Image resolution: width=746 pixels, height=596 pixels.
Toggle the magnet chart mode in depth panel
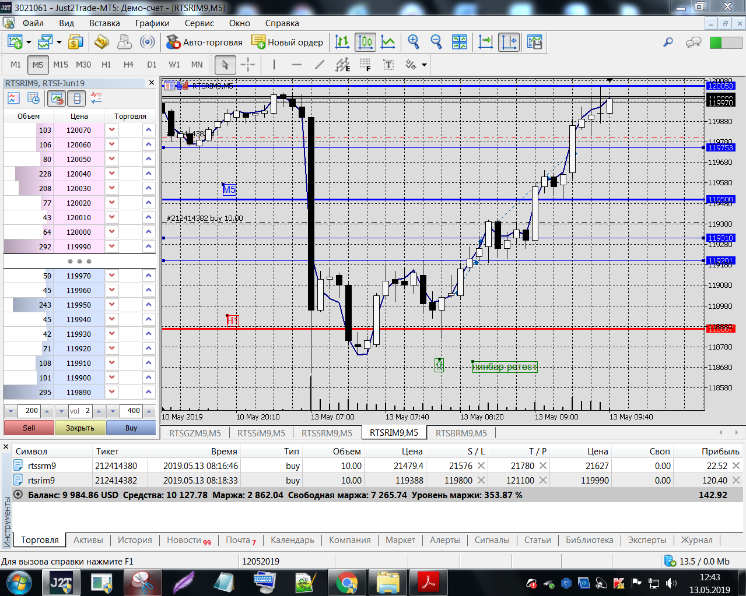[x=57, y=98]
